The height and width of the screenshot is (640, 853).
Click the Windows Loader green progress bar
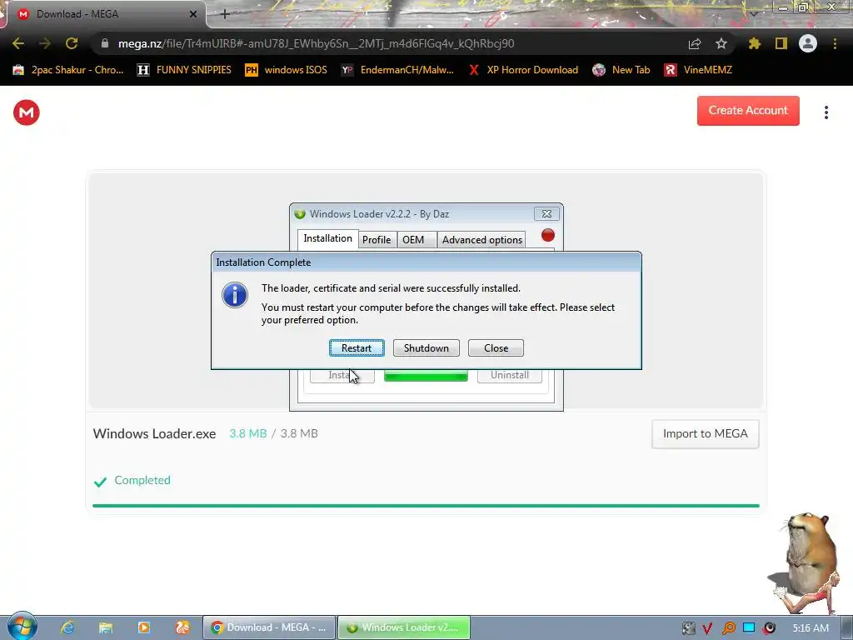coord(426,375)
